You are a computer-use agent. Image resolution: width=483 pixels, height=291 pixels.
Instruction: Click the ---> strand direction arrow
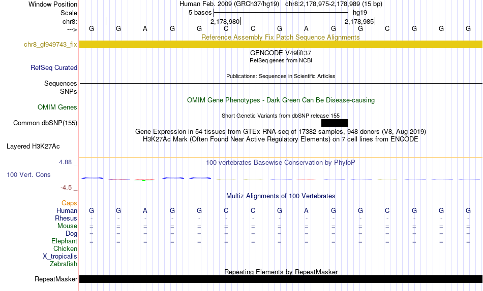coord(72,29)
